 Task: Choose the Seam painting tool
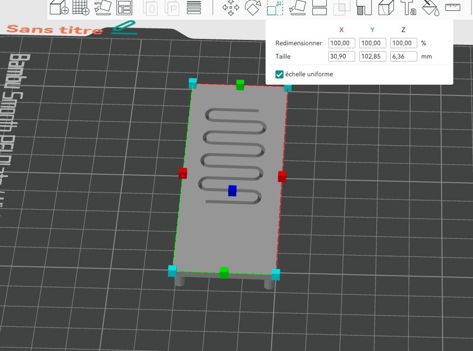[385, 7]
